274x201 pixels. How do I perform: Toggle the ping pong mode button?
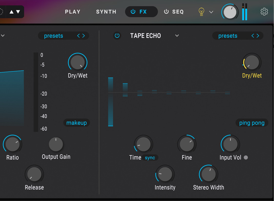[x=252, y=123]
